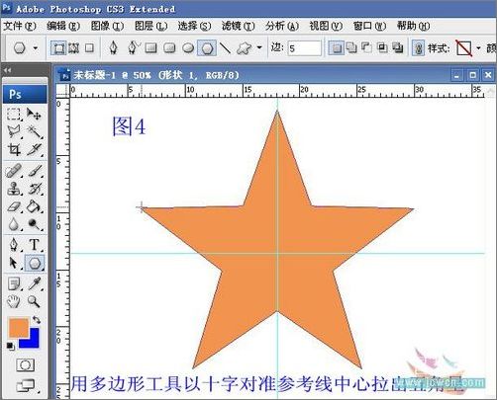
Task: Choose the Crop tool
Action: coord(14,150)
